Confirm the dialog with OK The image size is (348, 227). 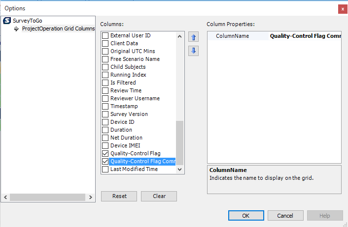pyautogui.click(x=246, y=216)
